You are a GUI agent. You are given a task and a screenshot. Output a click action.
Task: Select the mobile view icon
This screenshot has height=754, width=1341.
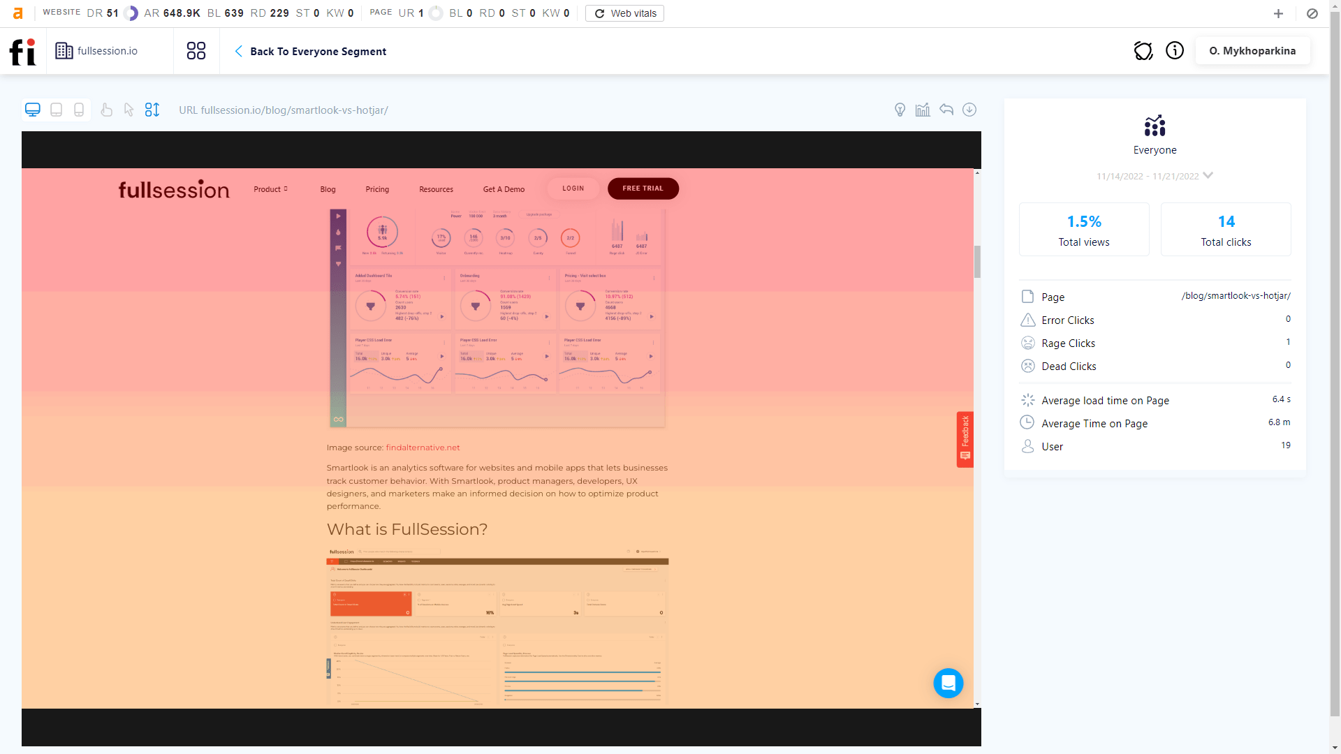pyautogui.click(x=78, y=110)
